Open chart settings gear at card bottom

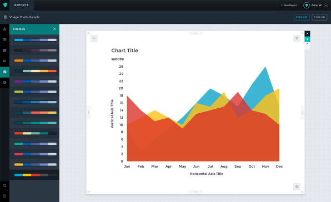click(297, 186)
